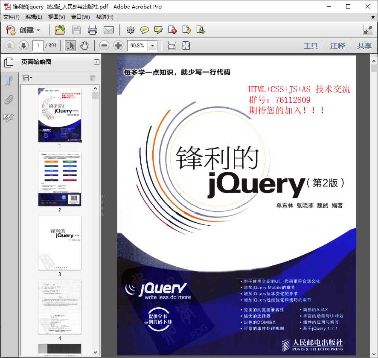Open the 窗口(W) menu

[x=80, y=17]
